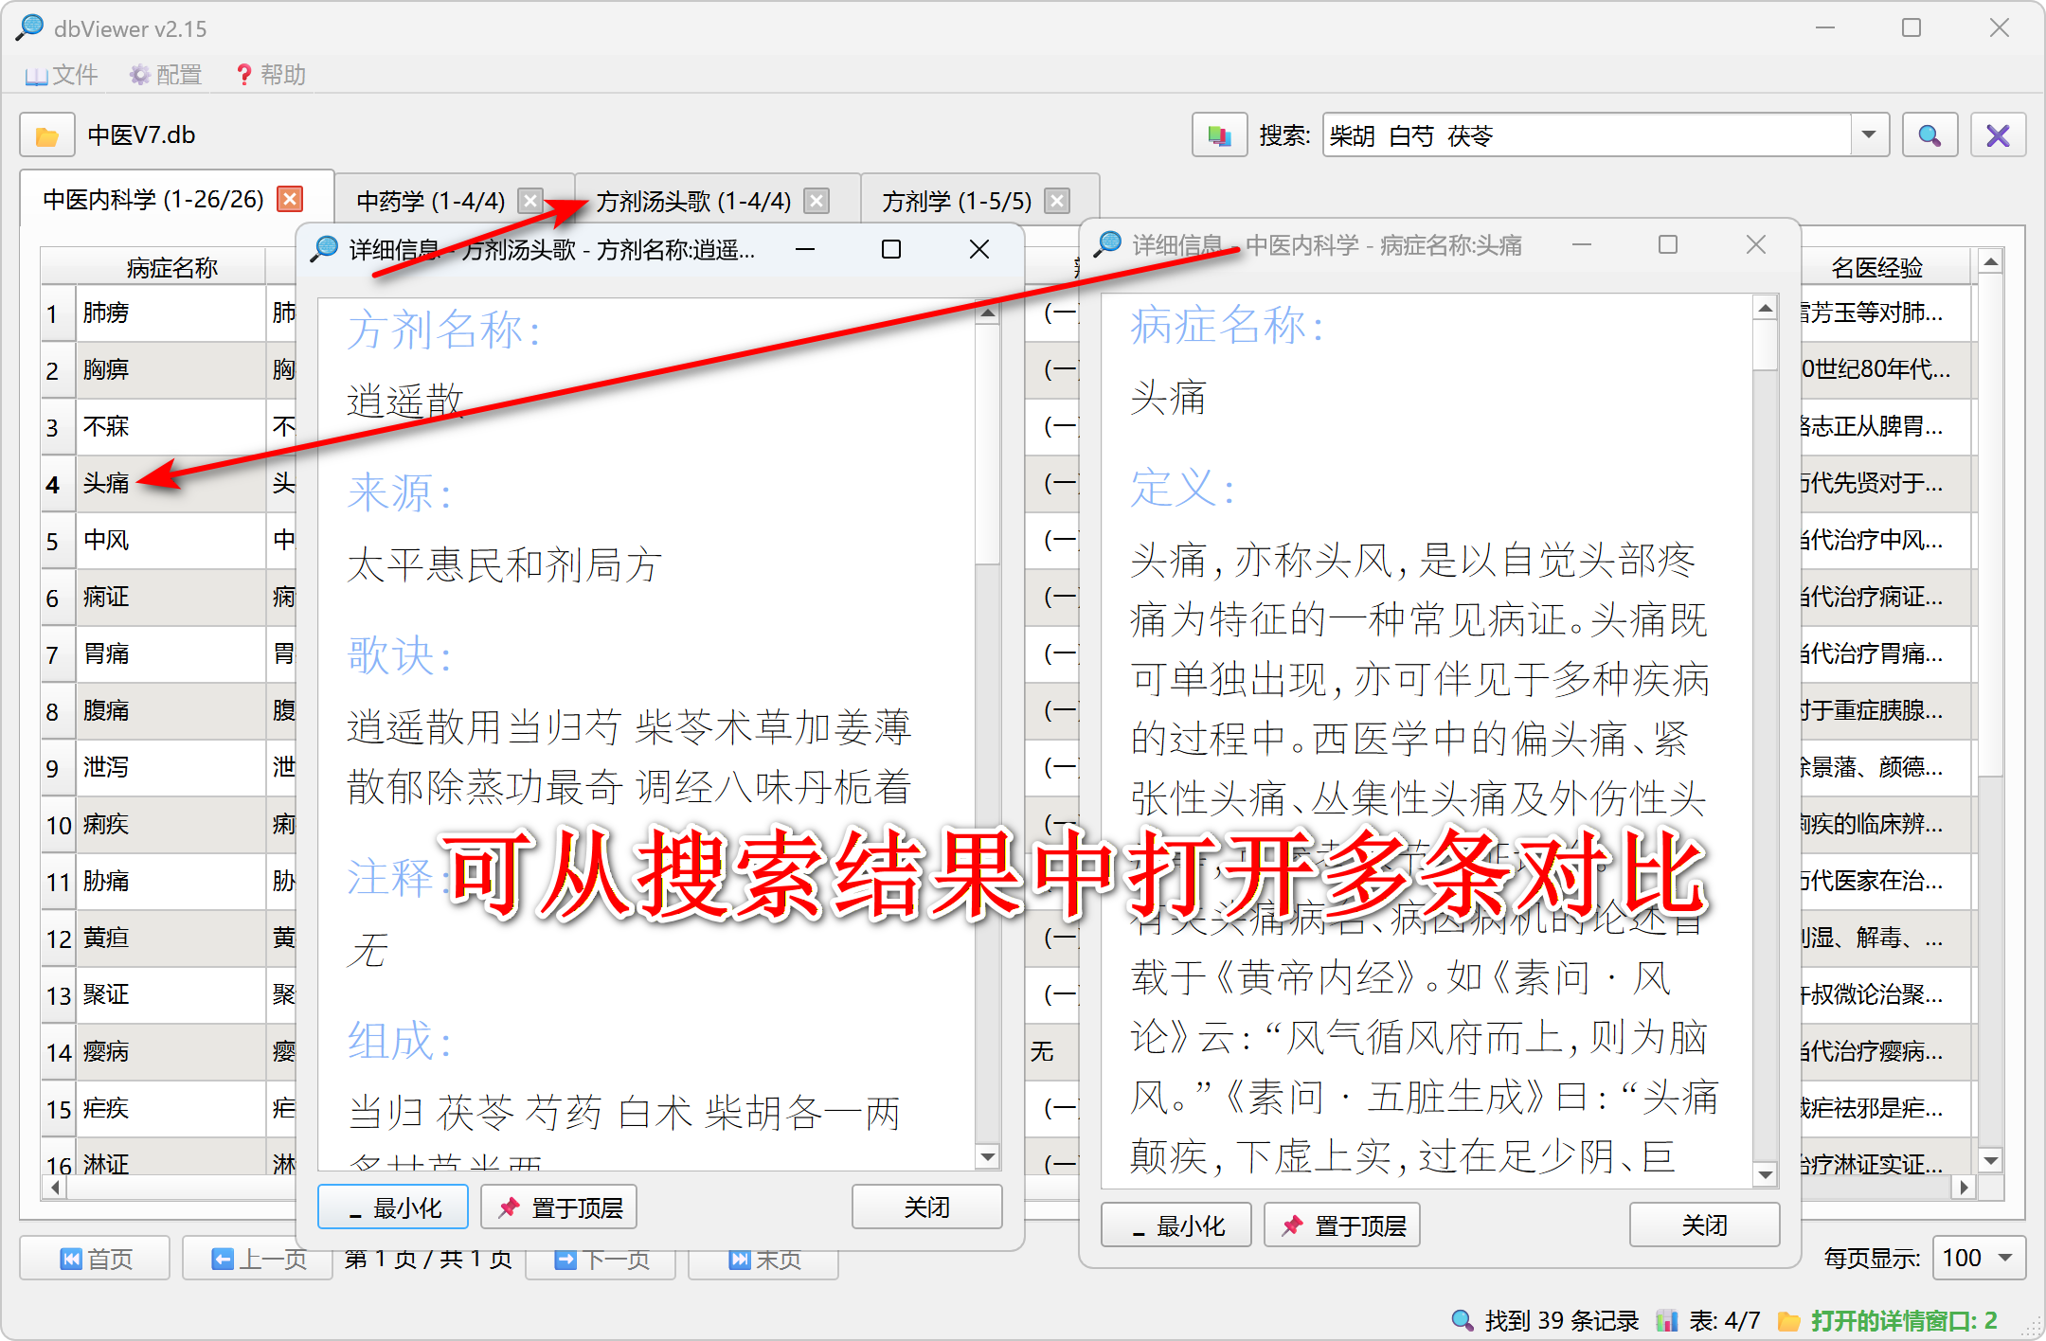
Task: Expand the search history dropdown arrow
Action: click(x=1869, y=135)
